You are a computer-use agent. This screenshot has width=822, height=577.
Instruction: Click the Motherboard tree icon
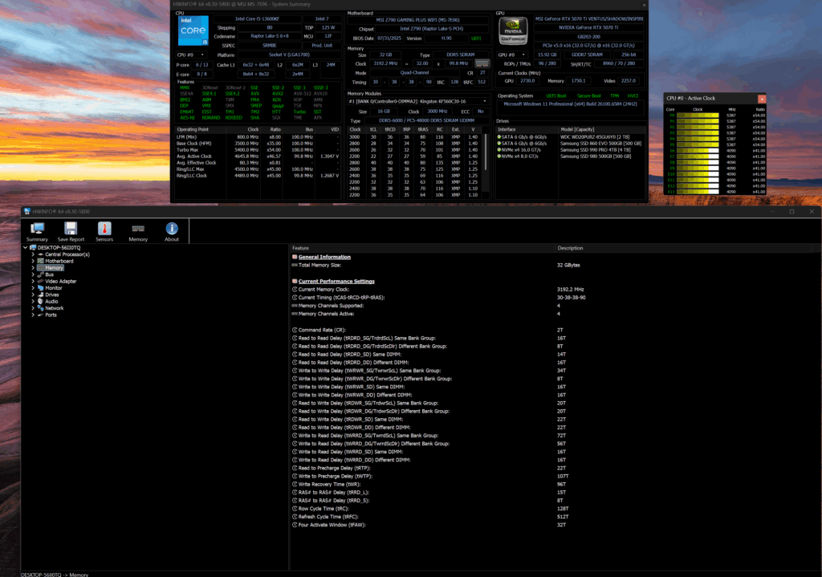40,261
